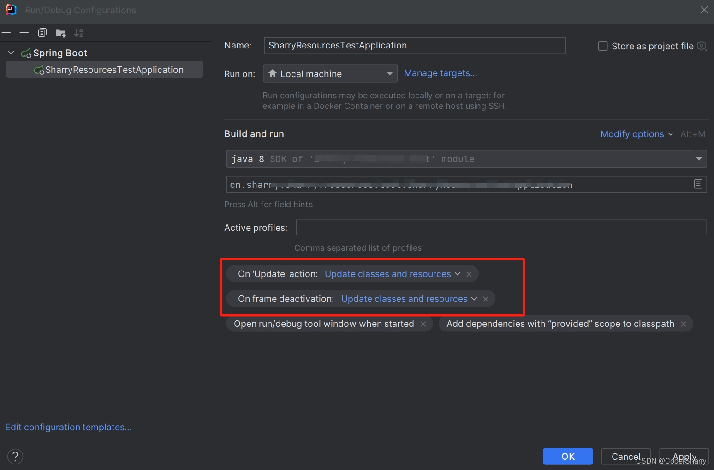Apply configuration changes
Image resolution: width=714 pixels, height=470 pixels.
click(684, 456)
